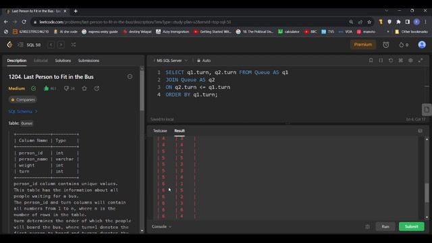432x243 pixels.
Task: Open browser extensions puzzle icon
Action: 398,22
